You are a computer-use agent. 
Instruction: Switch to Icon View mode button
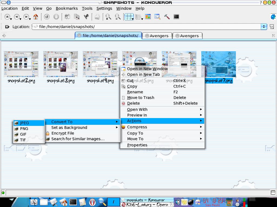[128, 17]
